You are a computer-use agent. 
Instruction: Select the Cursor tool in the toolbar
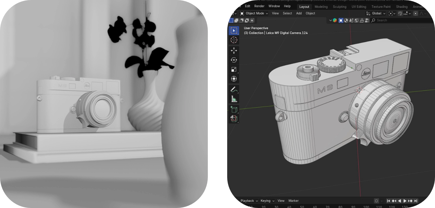click(234, 40)
